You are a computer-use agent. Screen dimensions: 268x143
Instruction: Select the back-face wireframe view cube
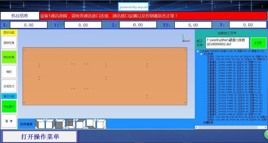pyautogui.click(x=71, y=124)
